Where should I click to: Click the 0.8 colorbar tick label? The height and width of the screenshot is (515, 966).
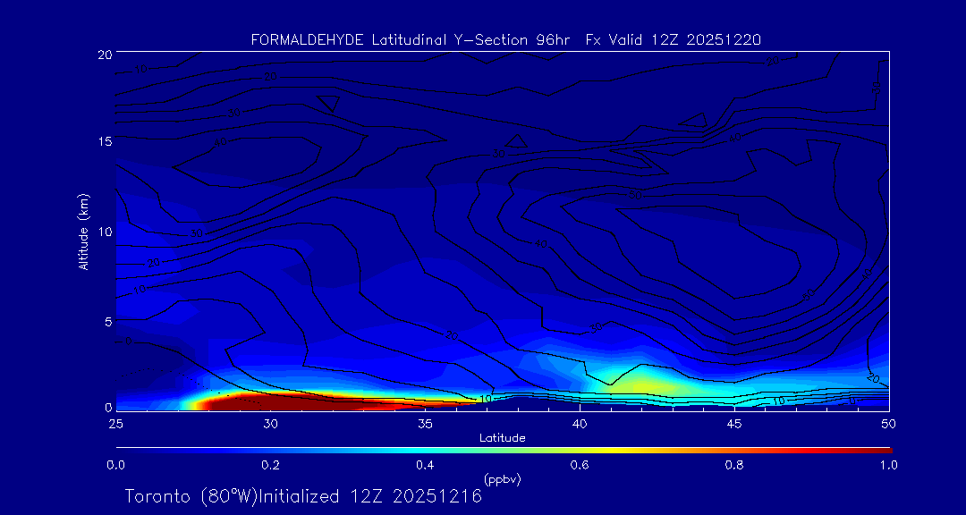[734, 465]
